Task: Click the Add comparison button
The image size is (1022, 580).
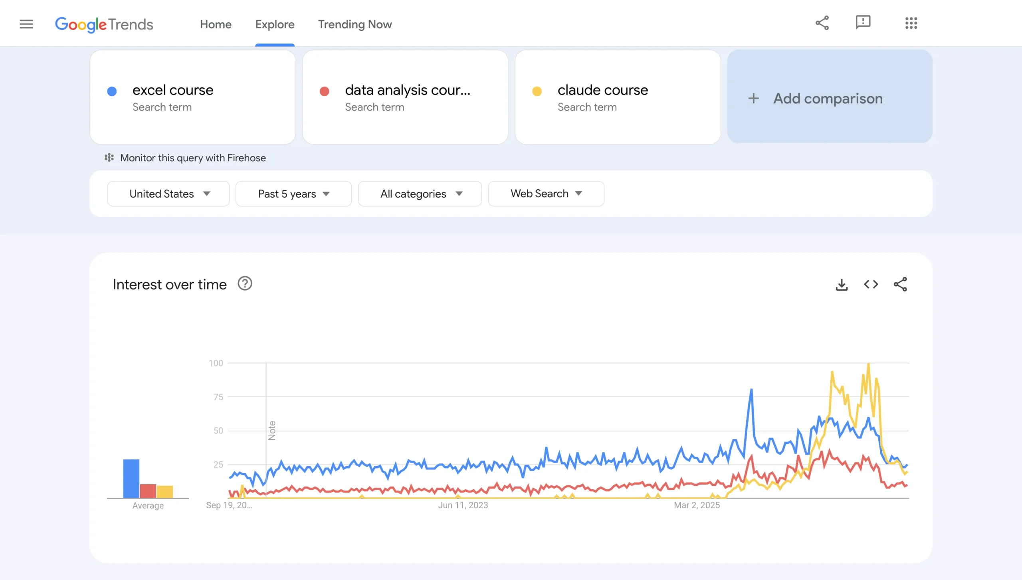Action: click(x=830, y=97)
